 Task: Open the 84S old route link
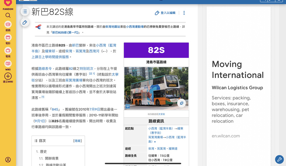coord(55,109)
